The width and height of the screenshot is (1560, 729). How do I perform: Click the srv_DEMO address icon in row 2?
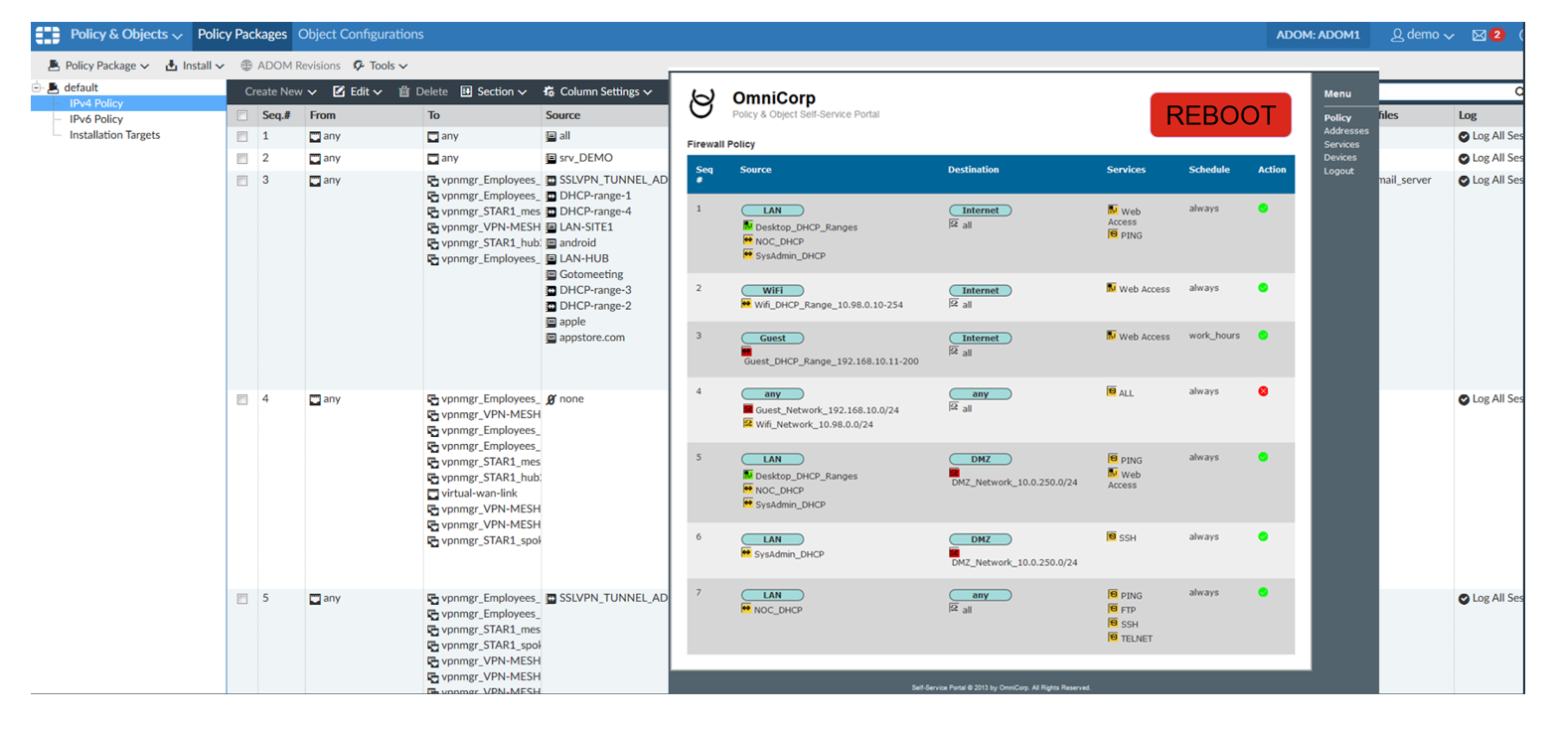point(550,159)
